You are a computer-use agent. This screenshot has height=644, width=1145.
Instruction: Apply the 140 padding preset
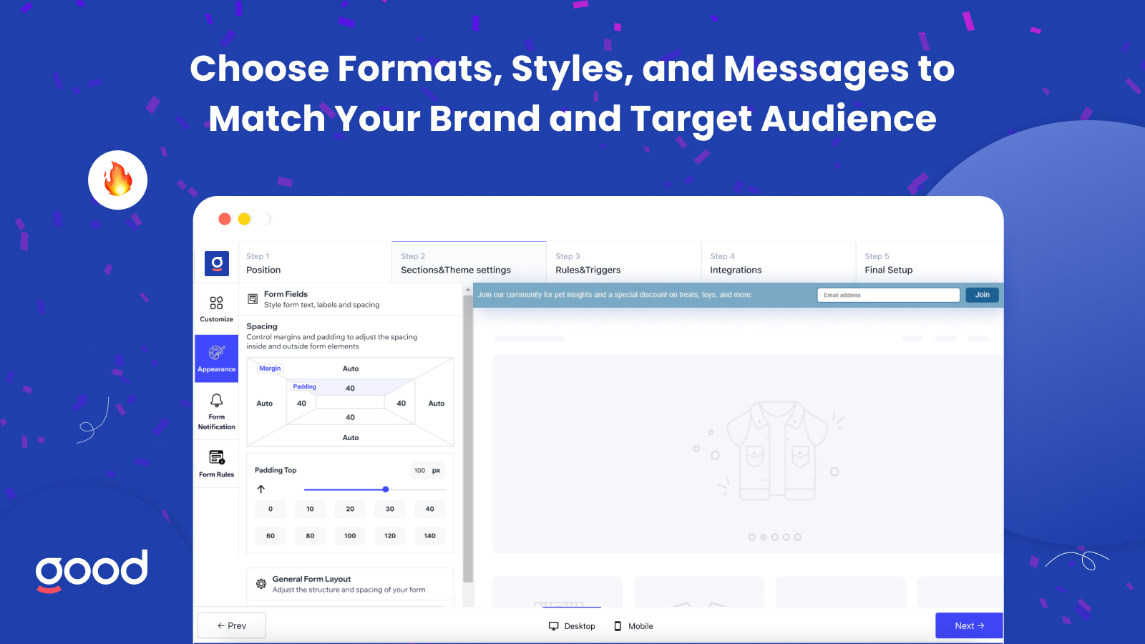429,535
